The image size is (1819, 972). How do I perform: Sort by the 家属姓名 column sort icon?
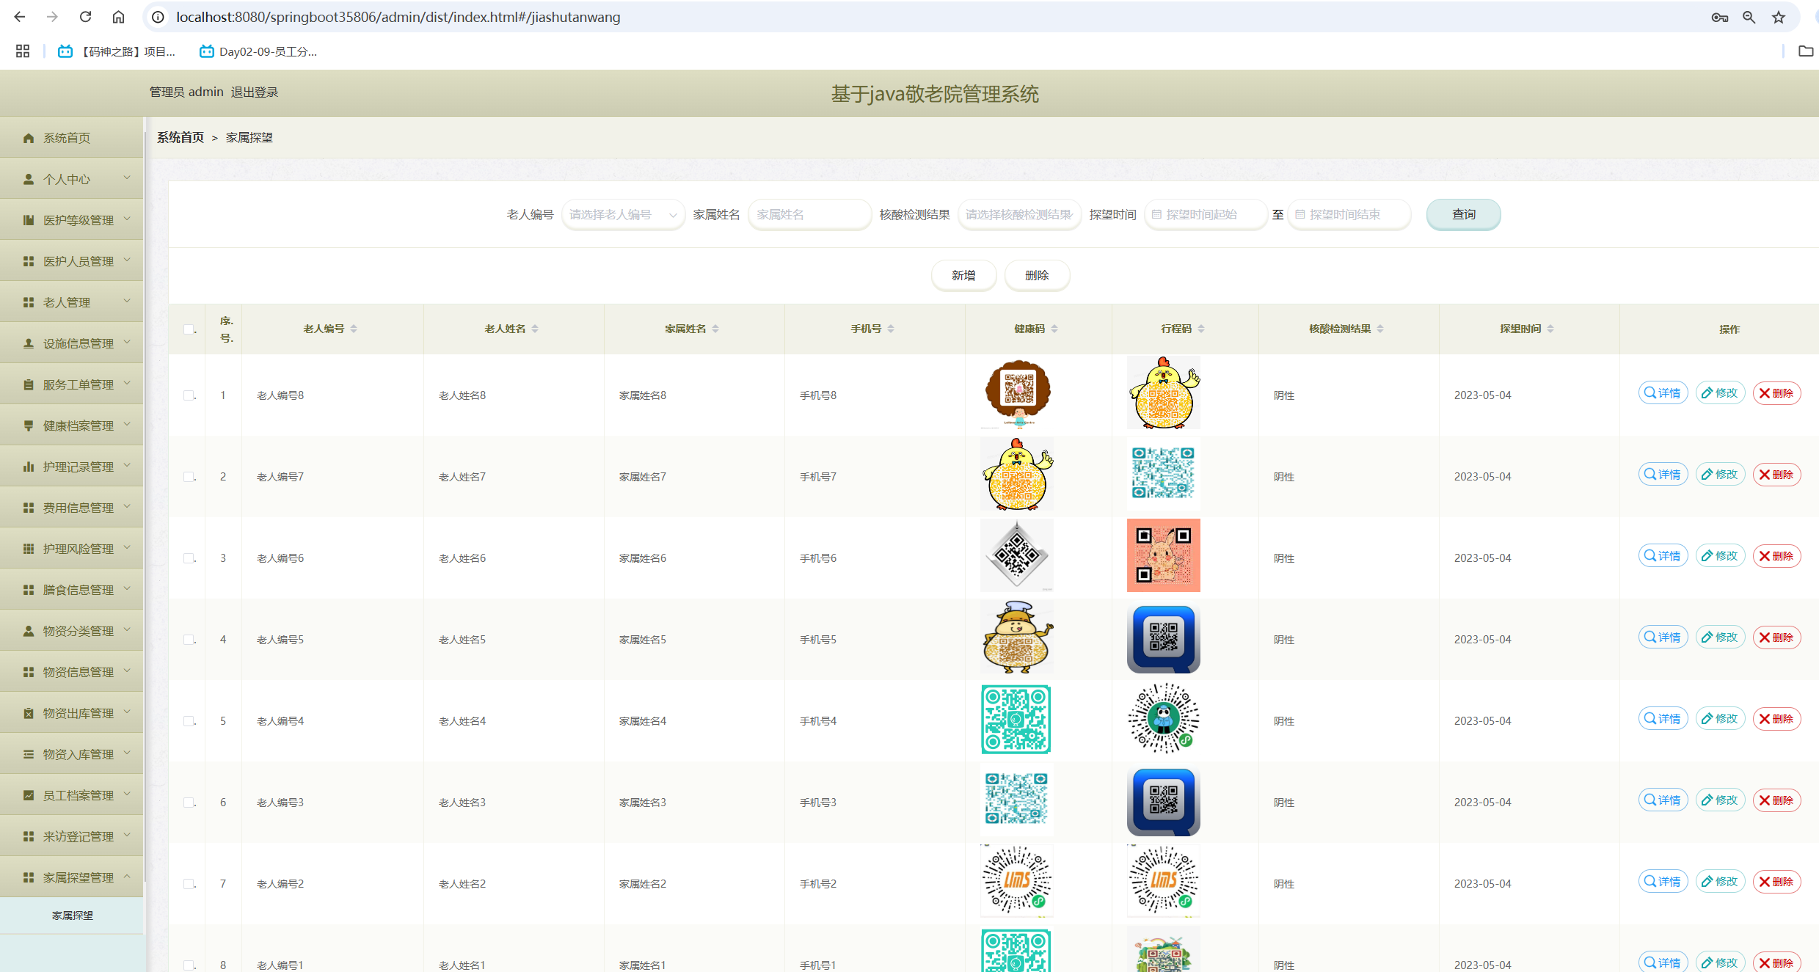click(715, 329)
